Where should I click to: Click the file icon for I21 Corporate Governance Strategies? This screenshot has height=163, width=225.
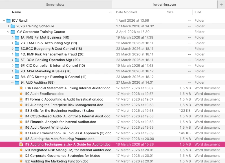(x=21, y=156)
